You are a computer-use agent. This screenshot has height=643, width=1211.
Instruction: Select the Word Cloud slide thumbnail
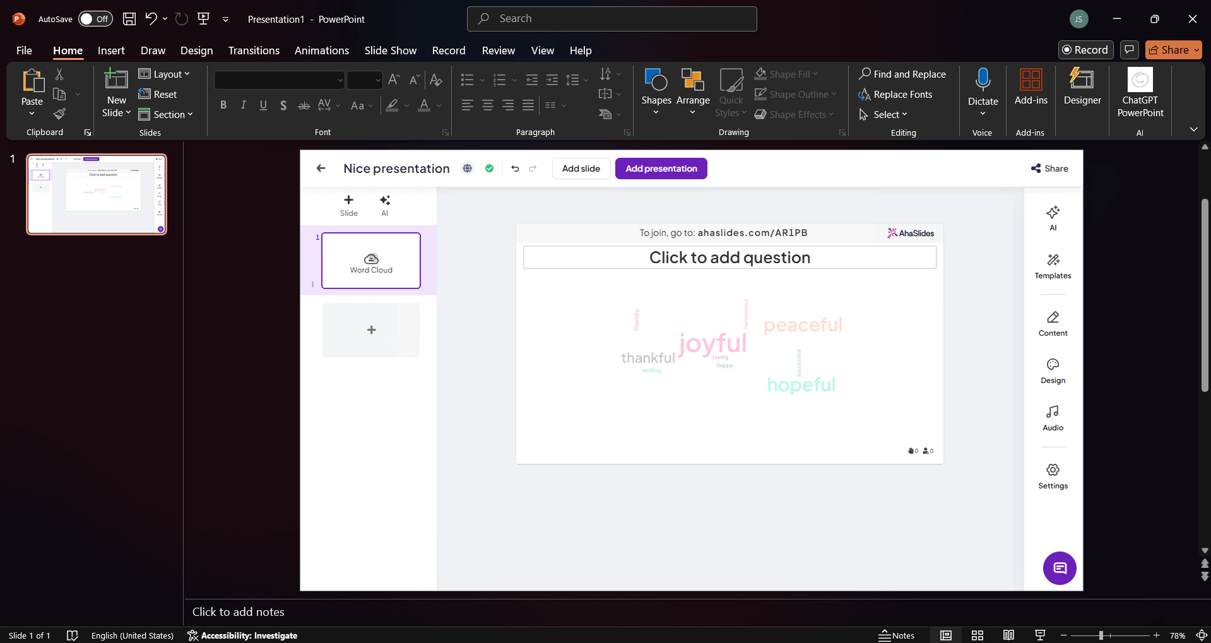click(x=371, y=260)
